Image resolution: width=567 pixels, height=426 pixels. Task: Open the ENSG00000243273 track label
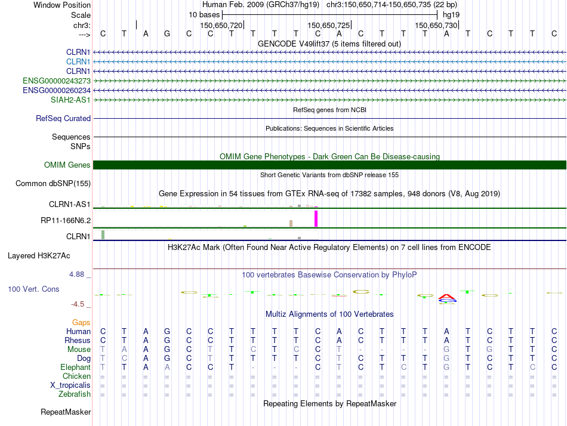pos(57,81)
